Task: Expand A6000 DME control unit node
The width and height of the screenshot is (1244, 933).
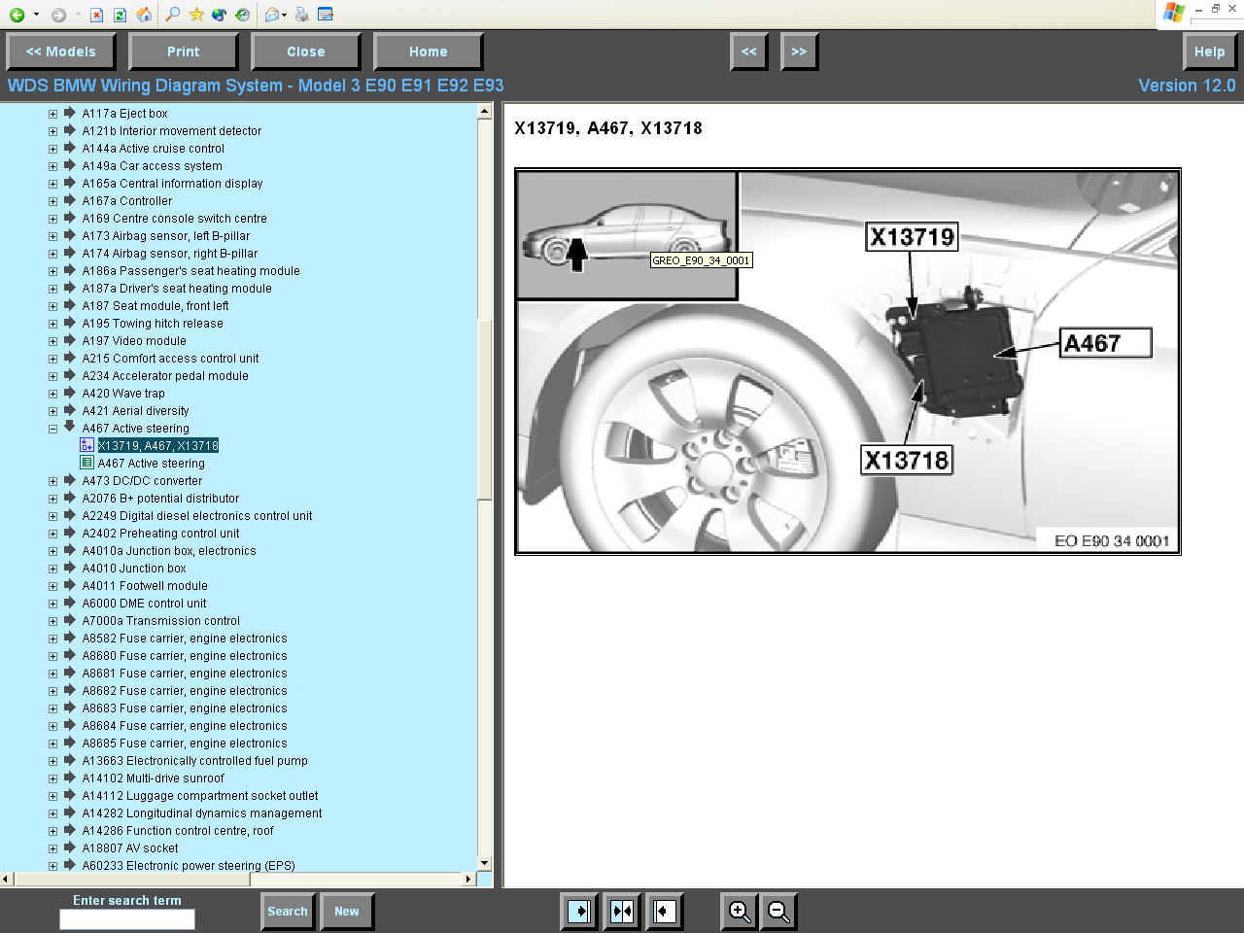Action: 52,604
